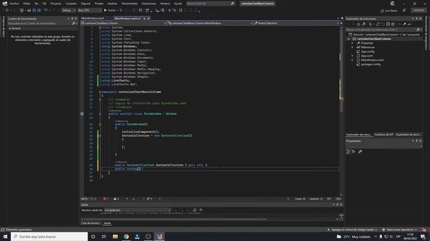Pin the Explorador de soluciones panel

(x=417, y=19)
